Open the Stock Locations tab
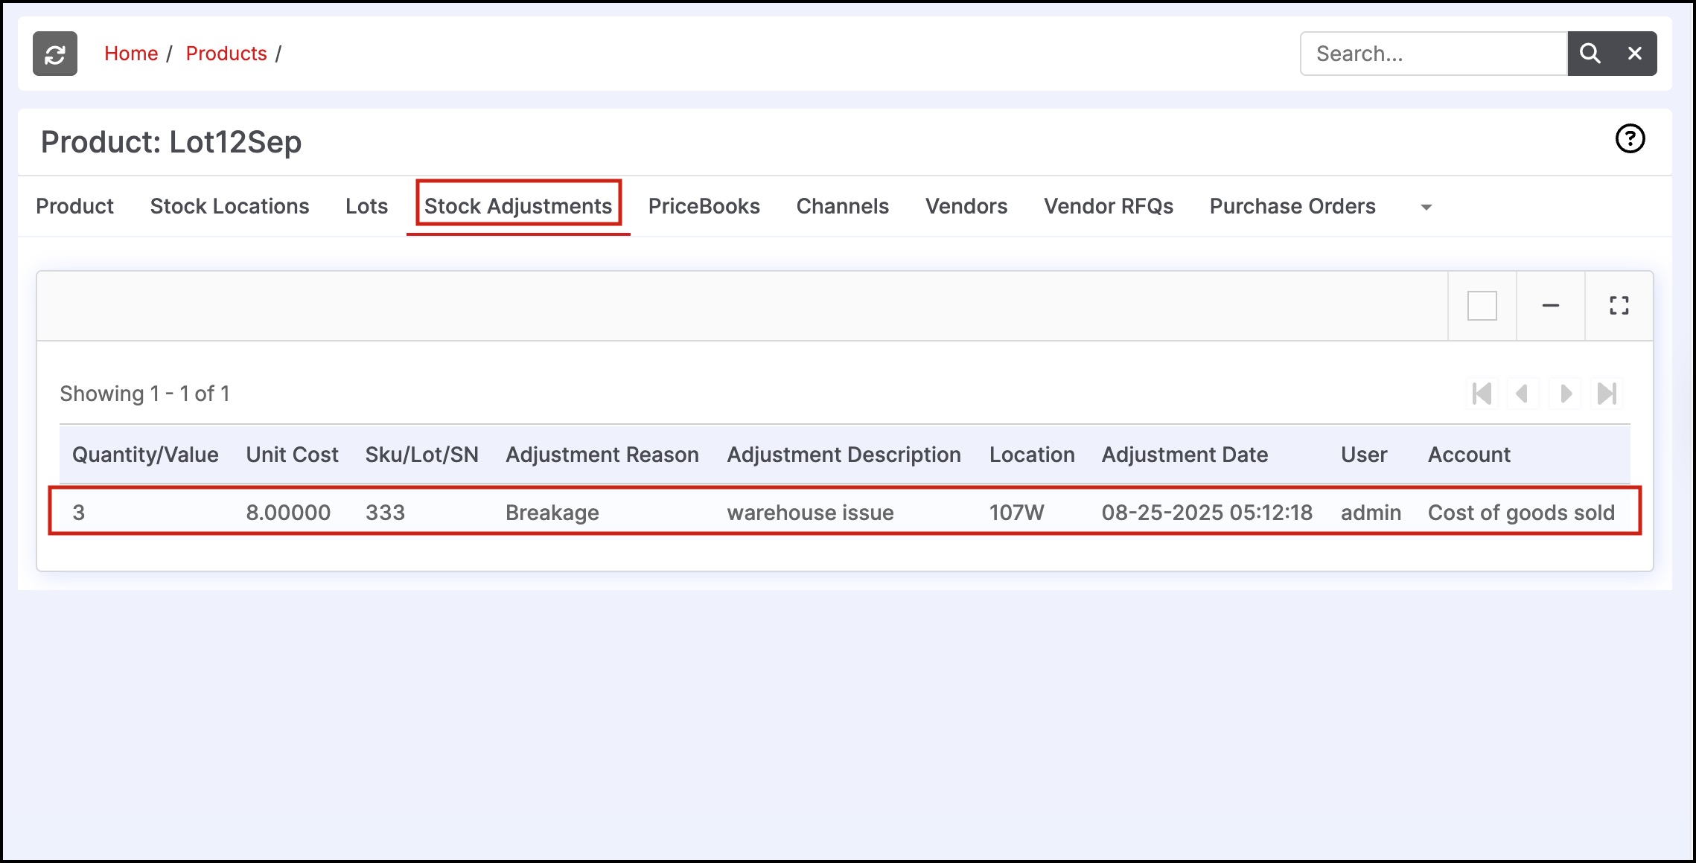 pos(229,206)
